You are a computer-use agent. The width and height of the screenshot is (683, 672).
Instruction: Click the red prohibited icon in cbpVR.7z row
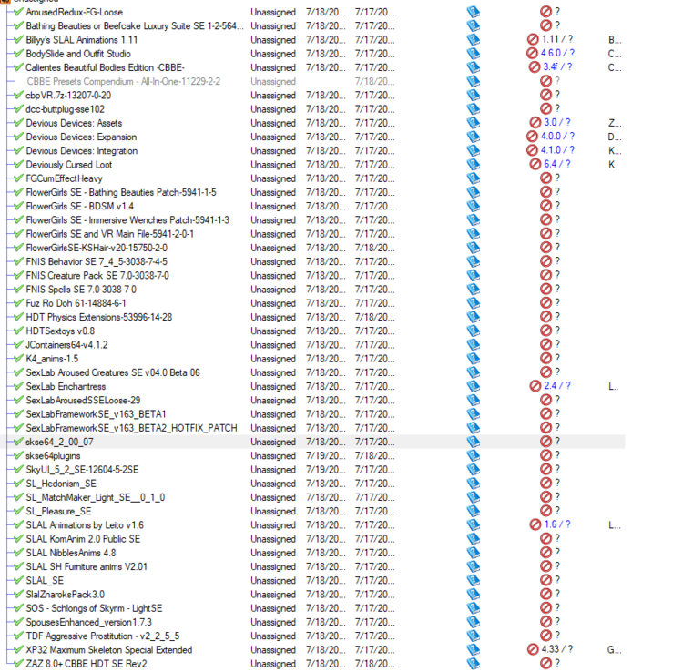(545, 95)
